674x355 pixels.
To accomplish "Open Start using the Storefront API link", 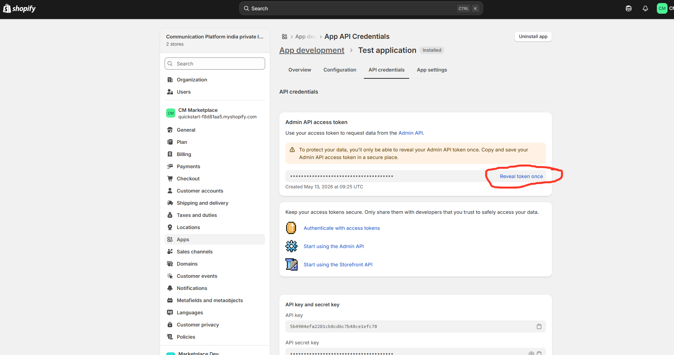I will coord(338,264).
